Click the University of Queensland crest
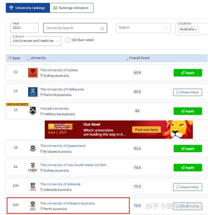 pyautogui.click(x=33, y=148)
